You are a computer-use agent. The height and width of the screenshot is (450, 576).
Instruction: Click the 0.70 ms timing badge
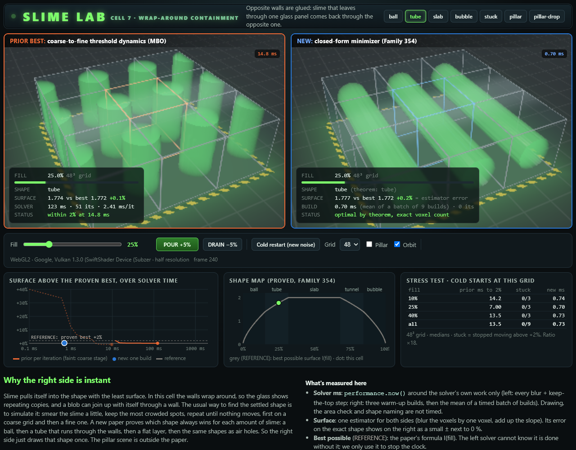[554, 54]
